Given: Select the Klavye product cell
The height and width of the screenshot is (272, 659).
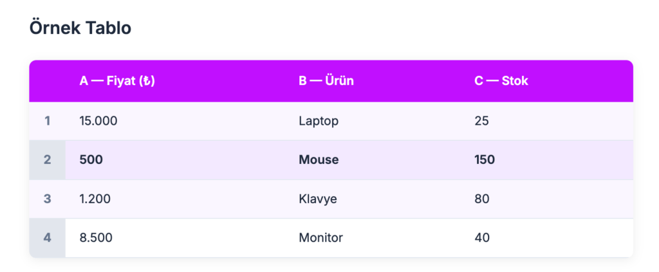Looking at the screenshot, I should click(318, 199).
